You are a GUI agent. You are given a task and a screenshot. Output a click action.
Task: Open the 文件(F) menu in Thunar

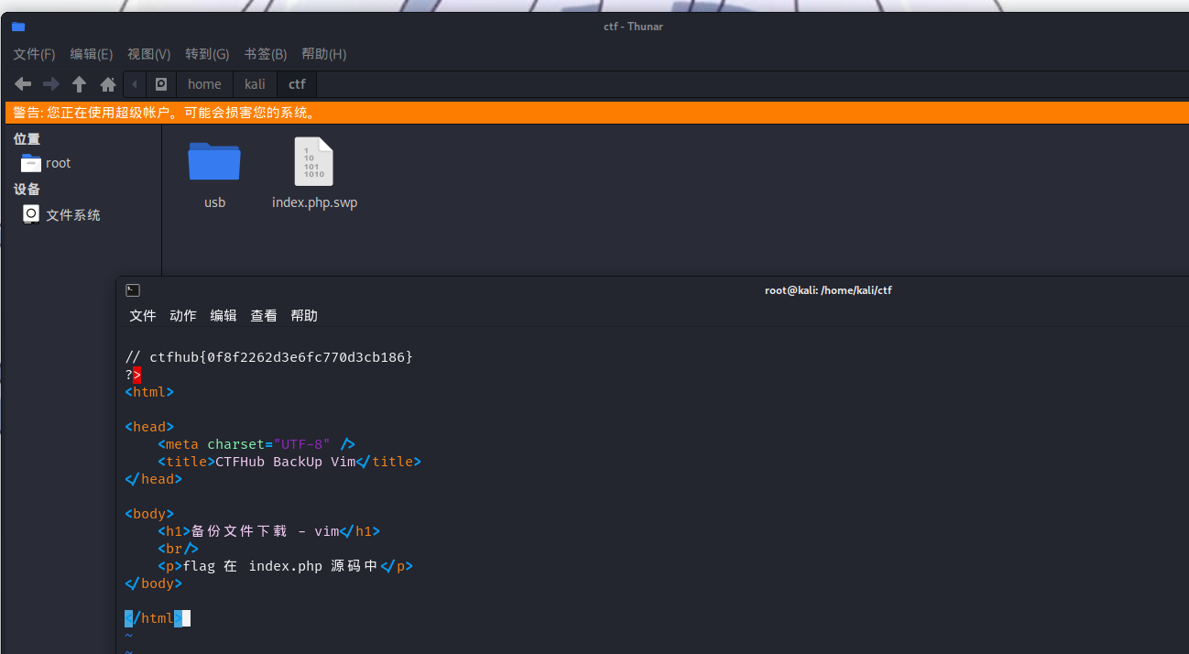coord(34,54)
